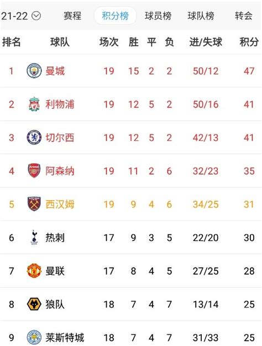The width and height of the screenshot is (262, 346).
Task: Switch to the 球队榜 tab
Action: click(x=201, y=16)
